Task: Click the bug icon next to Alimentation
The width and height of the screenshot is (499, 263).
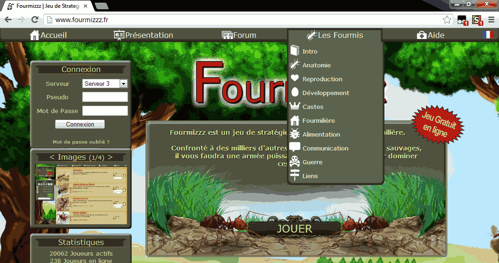Action: 295,134
